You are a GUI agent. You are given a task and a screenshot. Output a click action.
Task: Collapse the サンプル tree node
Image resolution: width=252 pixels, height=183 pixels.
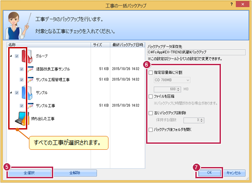pos(11,93)
